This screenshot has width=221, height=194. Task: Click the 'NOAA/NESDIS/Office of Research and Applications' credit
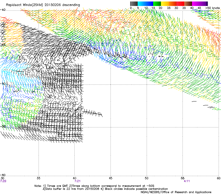click(x=176, y=192)
